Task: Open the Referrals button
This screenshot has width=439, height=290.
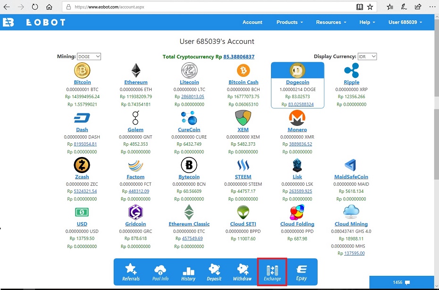Action: tap(131, 272)
